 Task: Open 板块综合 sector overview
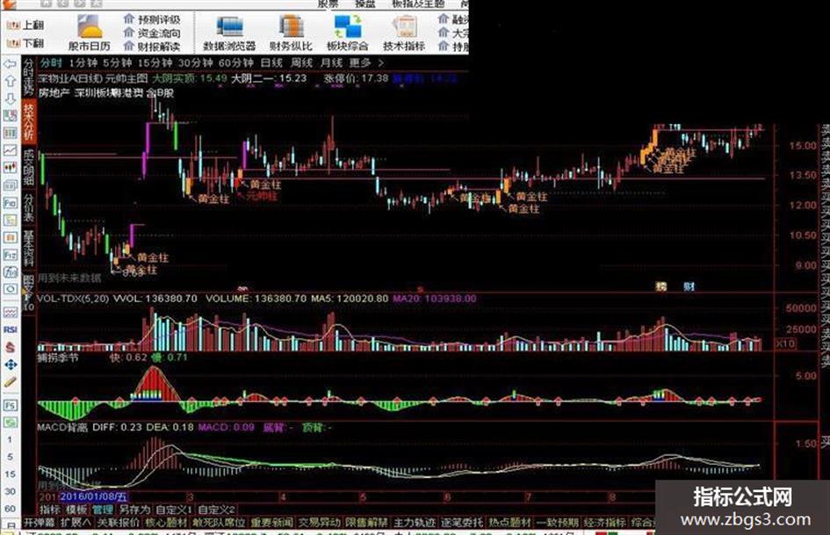347,33
